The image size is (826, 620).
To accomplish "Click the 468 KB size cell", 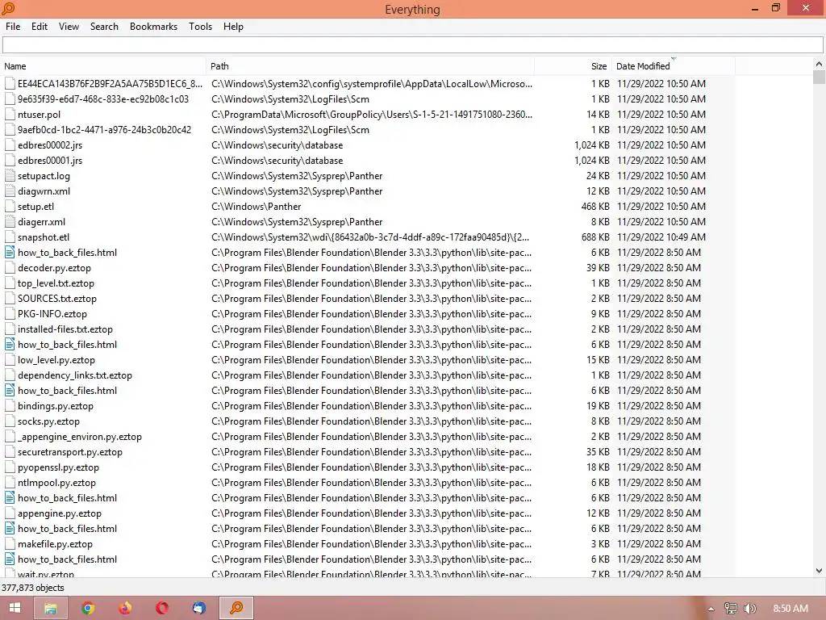I will point(595,206).
